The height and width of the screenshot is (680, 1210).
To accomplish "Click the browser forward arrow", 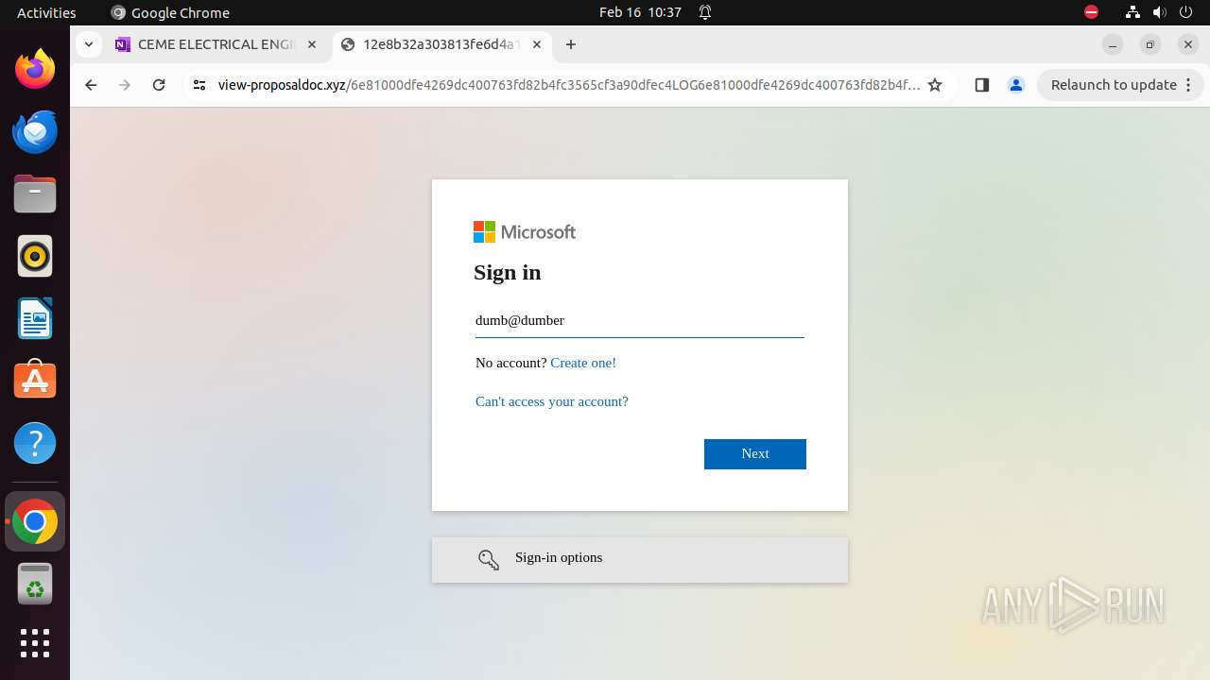I will [125, 85].
